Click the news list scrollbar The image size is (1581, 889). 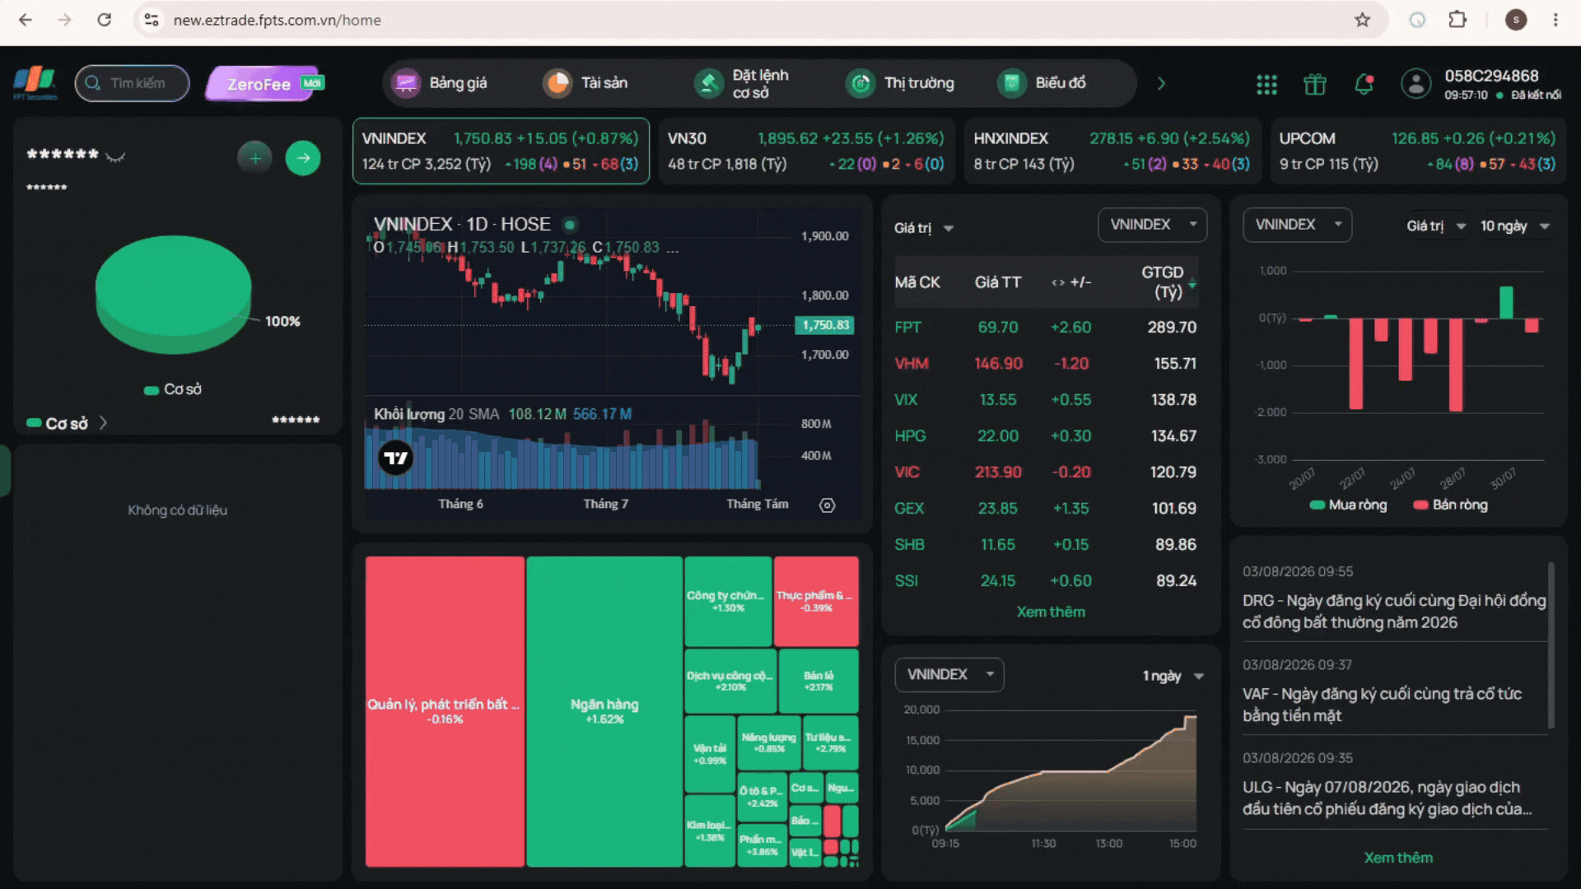pos(1551,646)
